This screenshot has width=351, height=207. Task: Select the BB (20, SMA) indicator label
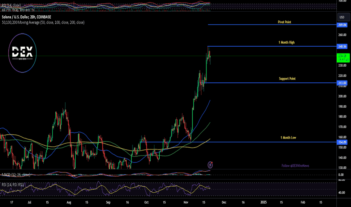point(18,10)
